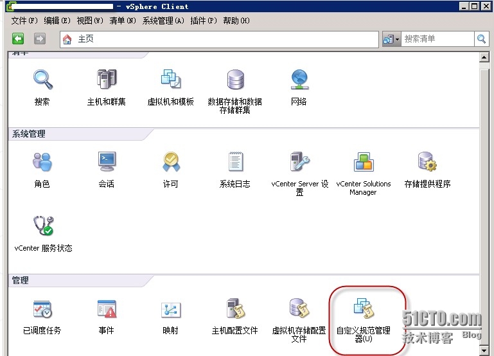Click the 搜索清单 search input field
This screenshot has width=494, height=356.
pos(437,39)
